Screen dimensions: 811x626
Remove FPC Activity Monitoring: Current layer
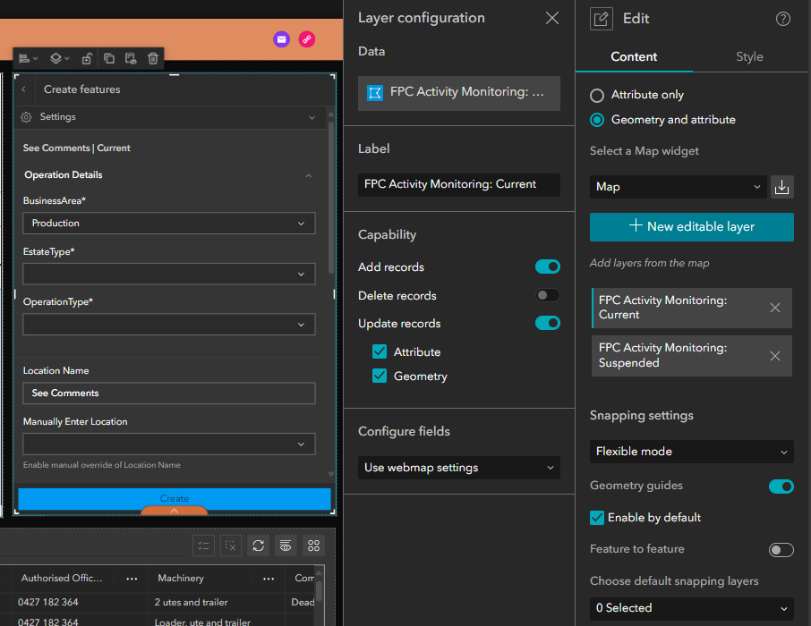click(x=775, y=308)
